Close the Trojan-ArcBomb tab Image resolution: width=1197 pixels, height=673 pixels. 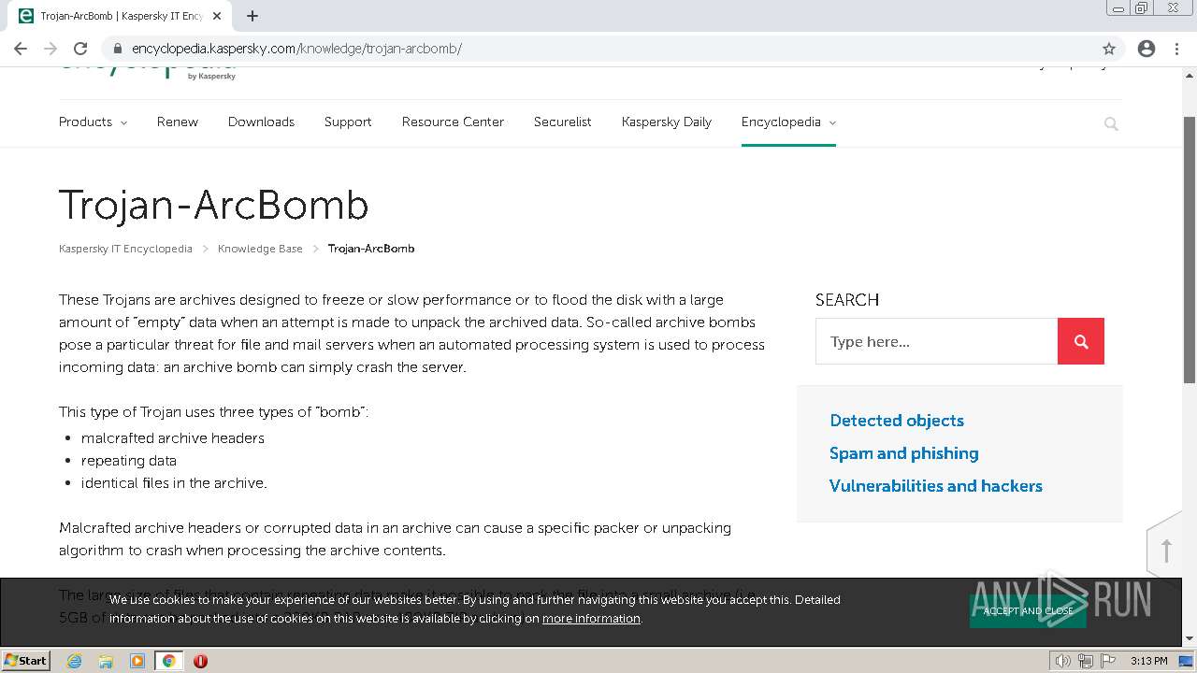tap(218, 16)
